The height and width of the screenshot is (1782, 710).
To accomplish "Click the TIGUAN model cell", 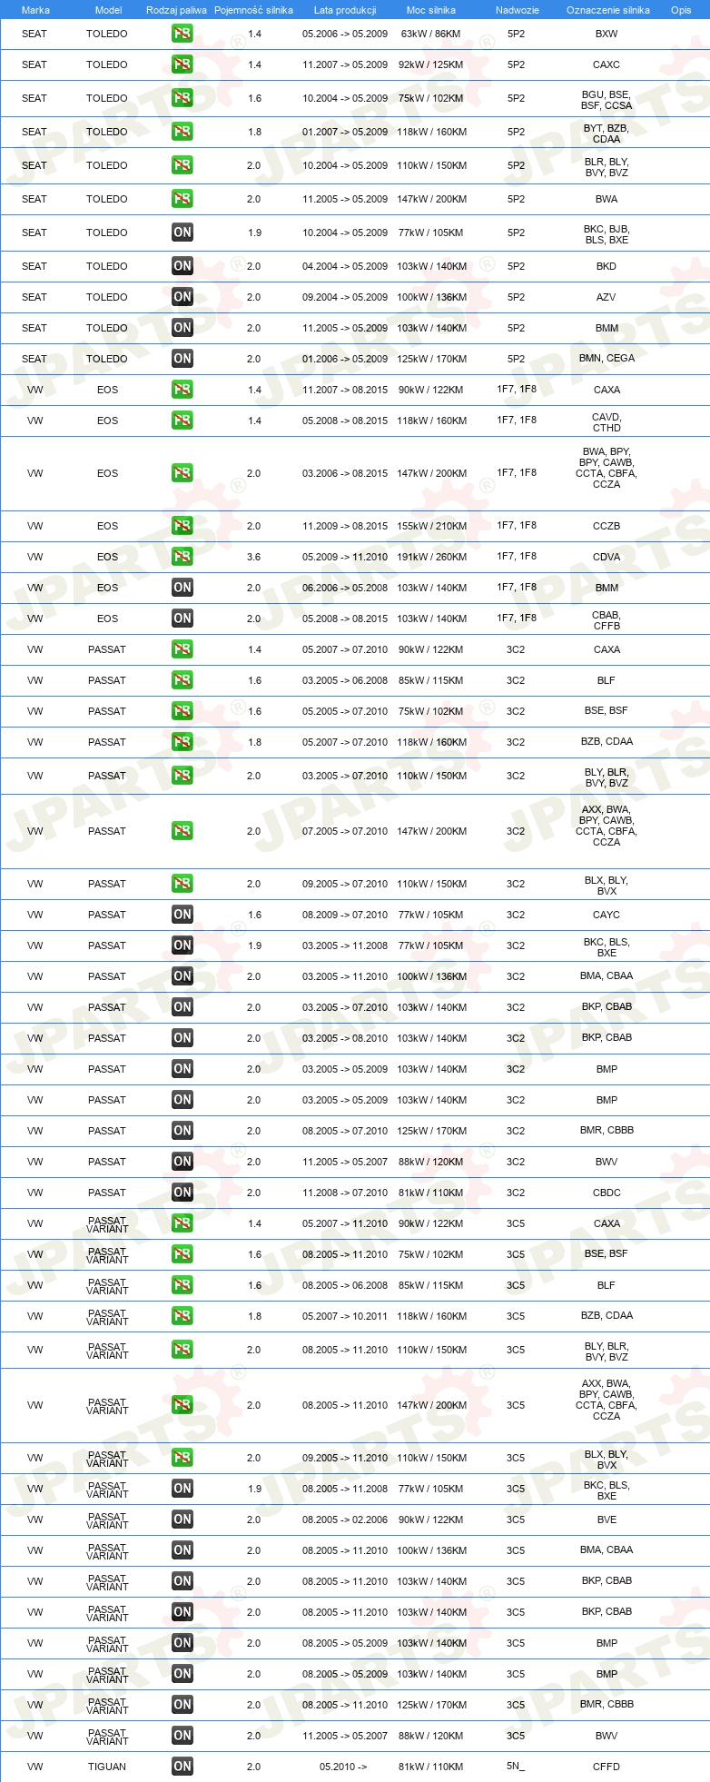I will pyautogui.click(x=107, y=1767).
